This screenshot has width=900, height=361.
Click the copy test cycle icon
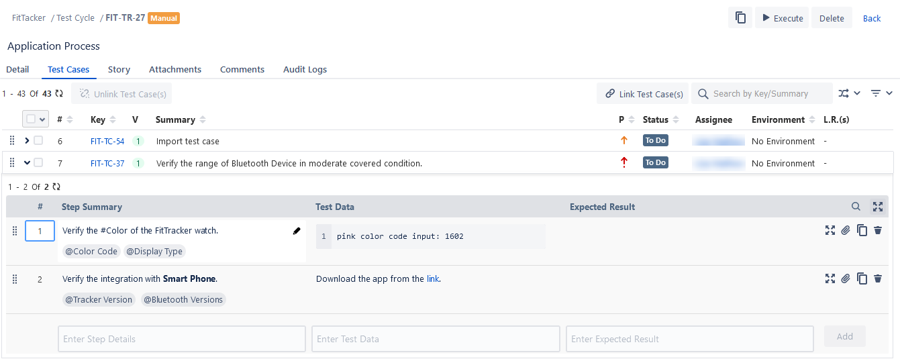(740, 18)
